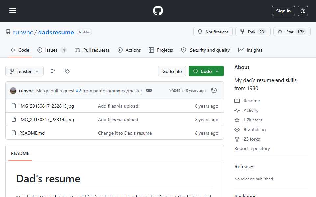Click Issues count badge 4
This screenshot has height=197, width=316.
[x=64, y=50]
